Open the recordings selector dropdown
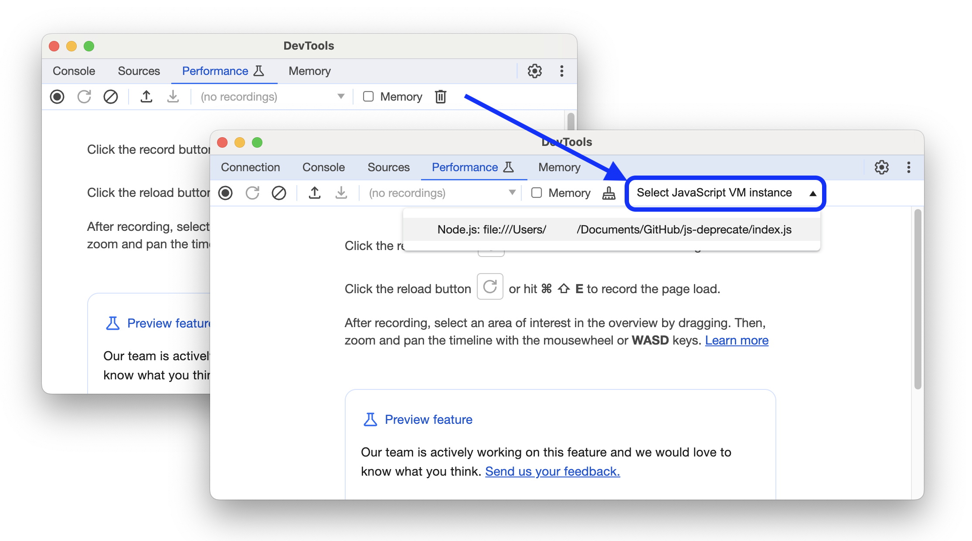Viewport: 972px width, 541px height. coord(440,193)
